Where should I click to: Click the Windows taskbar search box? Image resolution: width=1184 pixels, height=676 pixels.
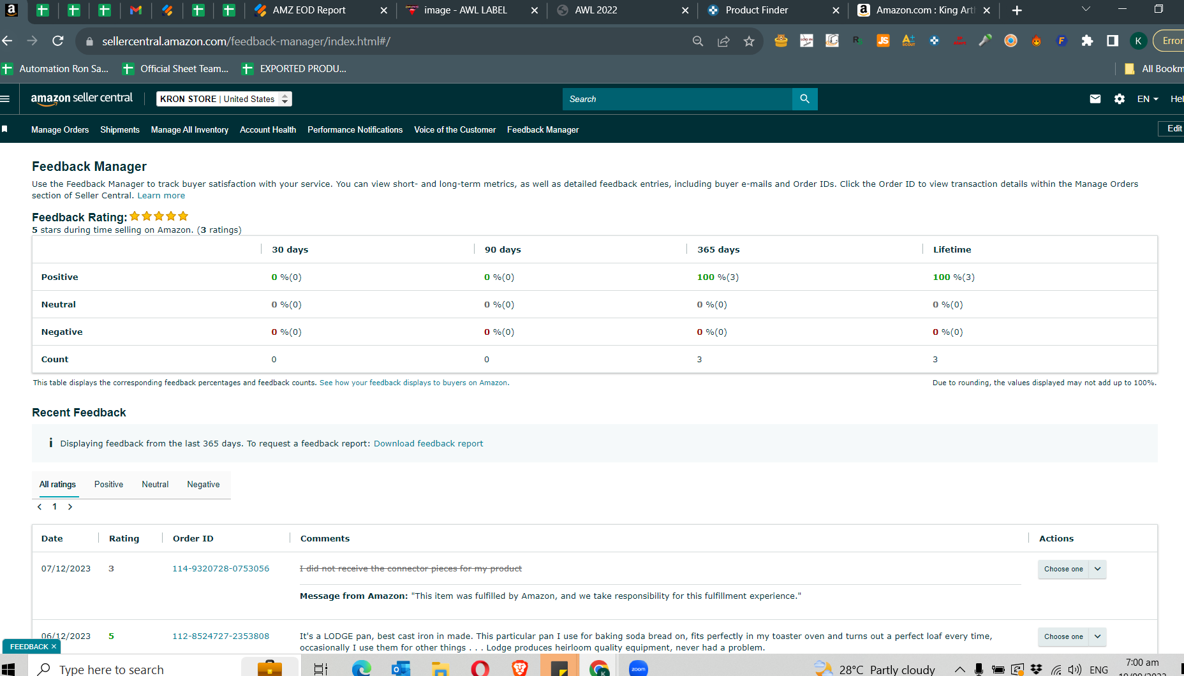coord(135,668)
